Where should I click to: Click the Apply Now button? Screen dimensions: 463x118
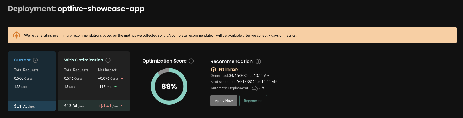(224, 101)
